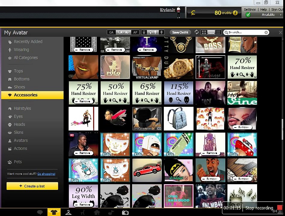Open All Categories

(25, 58)
